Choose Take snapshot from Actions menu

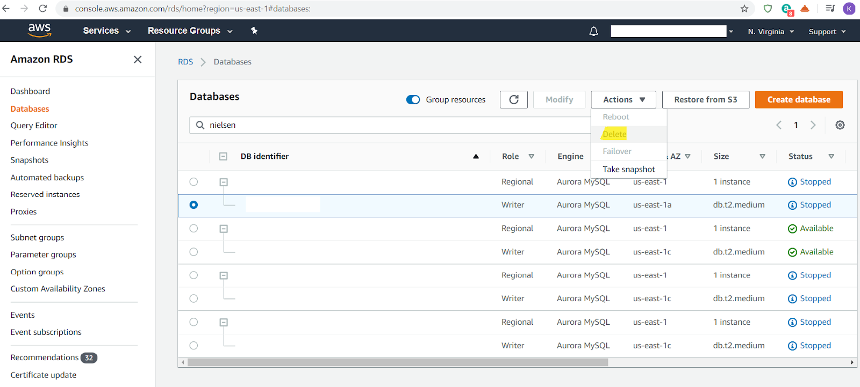click(x=629, y=169)
